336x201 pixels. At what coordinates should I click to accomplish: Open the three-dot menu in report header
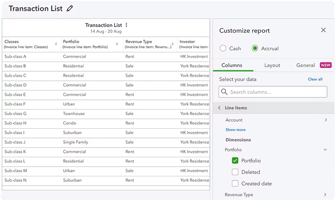126,25
